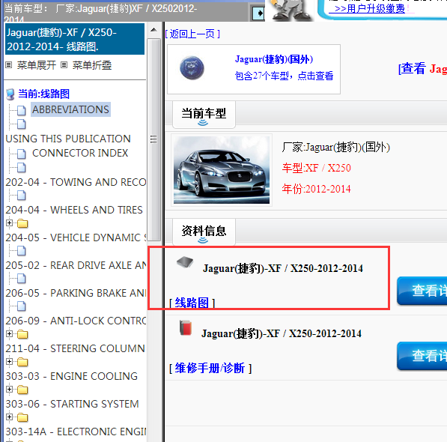Click the folder icon above 204-05 VEHICLE DYNAMIC
This screenshot has width=447, height=442.
(x=22, y=223)
